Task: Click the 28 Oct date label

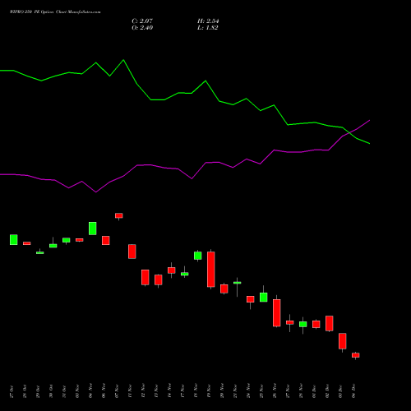Action: 25,391
